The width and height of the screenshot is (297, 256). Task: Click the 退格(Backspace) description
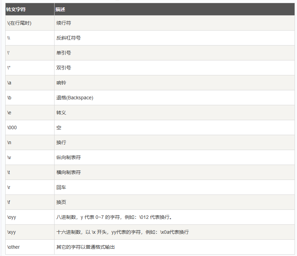click(75, 98)
